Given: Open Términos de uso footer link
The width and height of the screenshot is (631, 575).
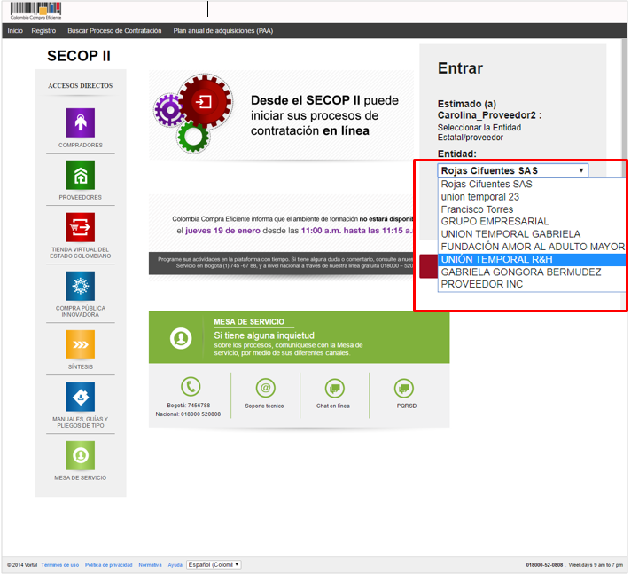Looking at the screenshot, I should click(x=60, y=565).
